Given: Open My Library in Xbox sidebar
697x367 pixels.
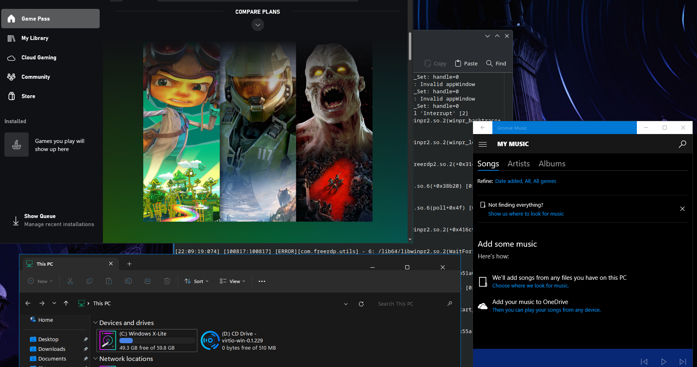Looking at the screenshot, I should point(50,38).
